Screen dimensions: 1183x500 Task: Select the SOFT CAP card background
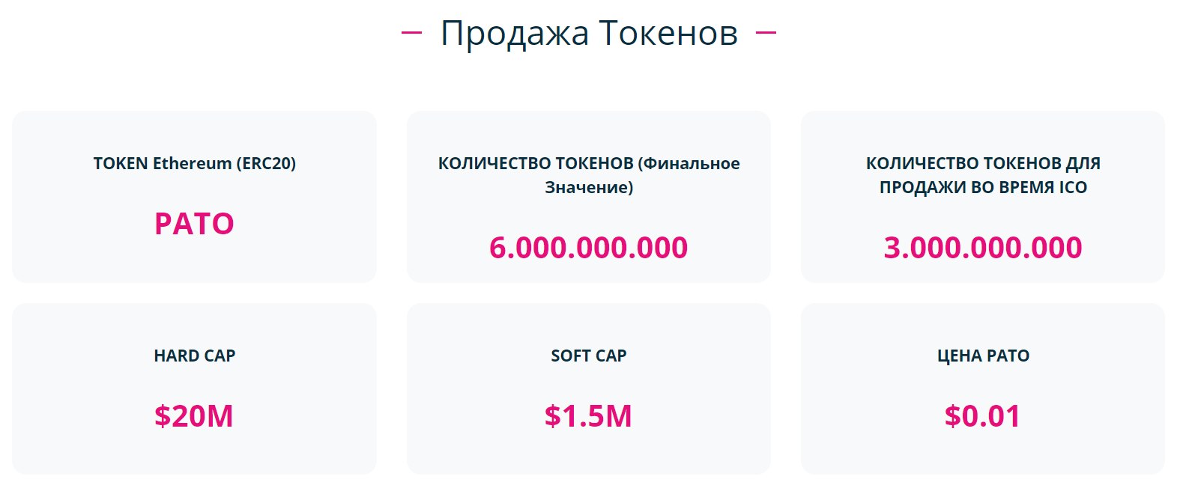(x=589, y=388)
